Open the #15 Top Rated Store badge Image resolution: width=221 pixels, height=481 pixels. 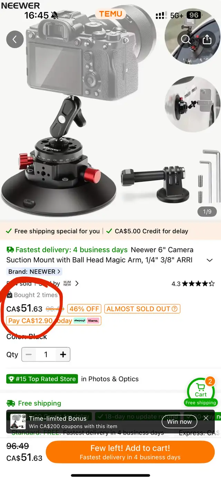(x=42, y=379)
